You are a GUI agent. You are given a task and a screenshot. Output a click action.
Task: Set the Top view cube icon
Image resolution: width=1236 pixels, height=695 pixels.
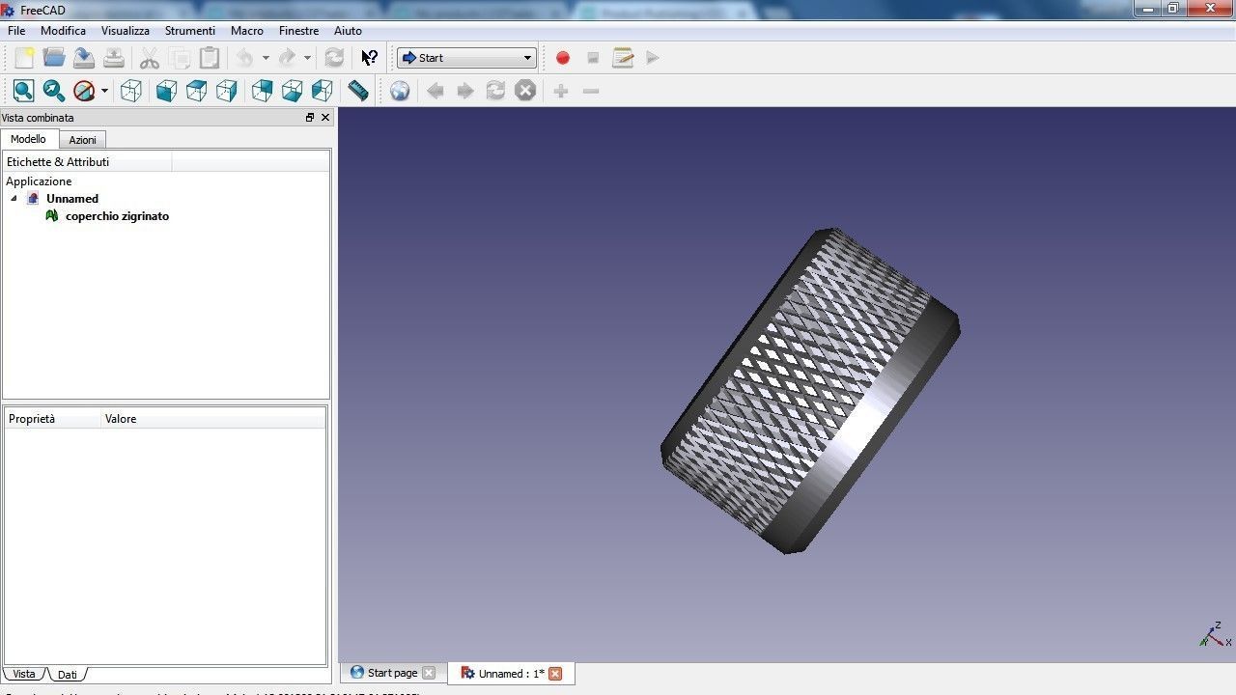pos(197,91)
